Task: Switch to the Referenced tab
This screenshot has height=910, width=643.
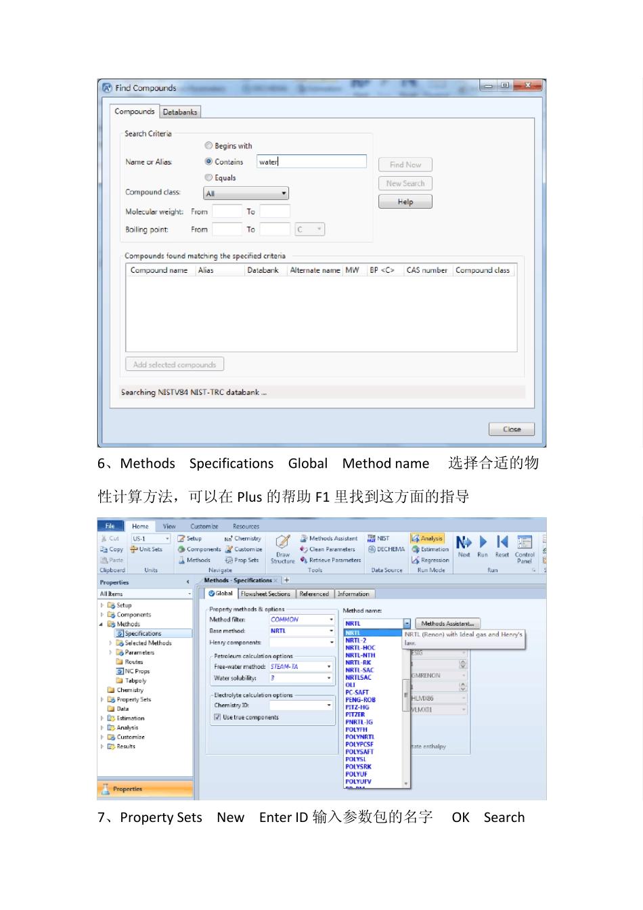Action: pos(314,594)
